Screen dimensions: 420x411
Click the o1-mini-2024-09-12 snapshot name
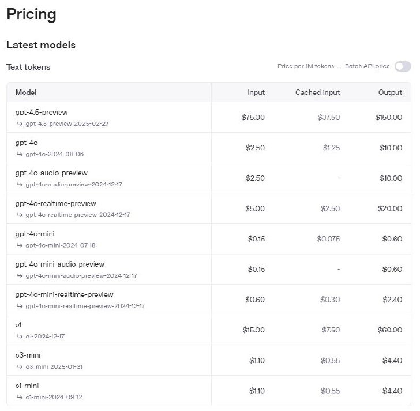tap(54, 397)
